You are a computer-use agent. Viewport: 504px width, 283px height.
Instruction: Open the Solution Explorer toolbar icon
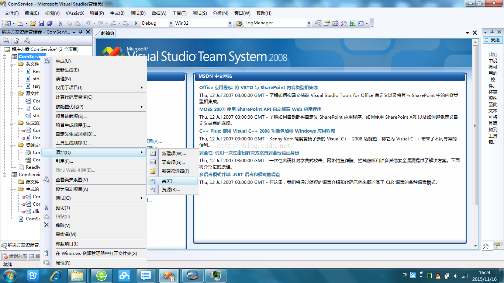point(318,23)
